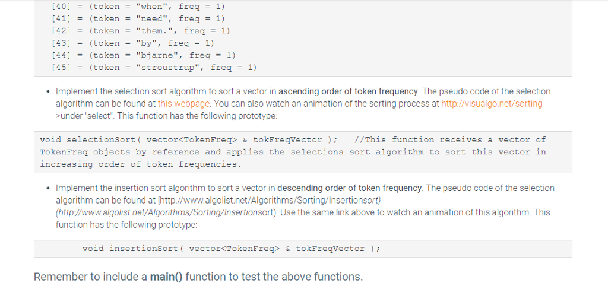The width and height of the screenshot is (608, 286).
Task: Click the "bjarne" token line [44]
Action: [143, 55]
